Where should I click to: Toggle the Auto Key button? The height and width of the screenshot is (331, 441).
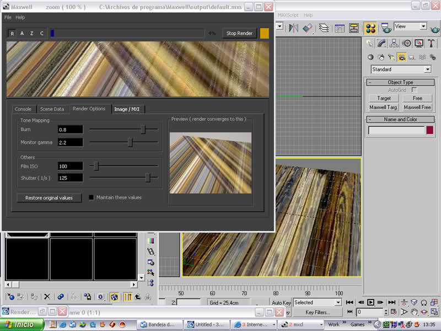point(281,302)
